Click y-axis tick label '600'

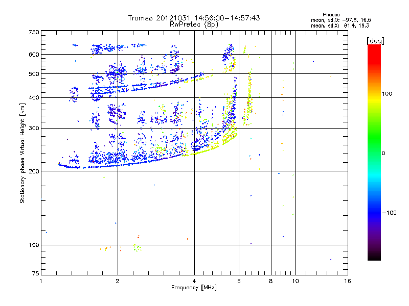click(x=34, y=55)
